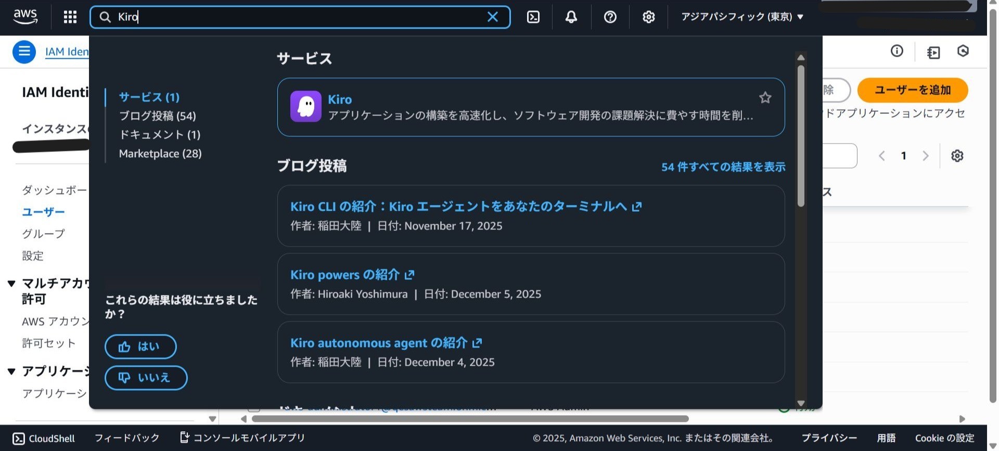
Task: Collapse the マルチアカウント許可 section
Action: pyautogui.click(x=11, y=284)
